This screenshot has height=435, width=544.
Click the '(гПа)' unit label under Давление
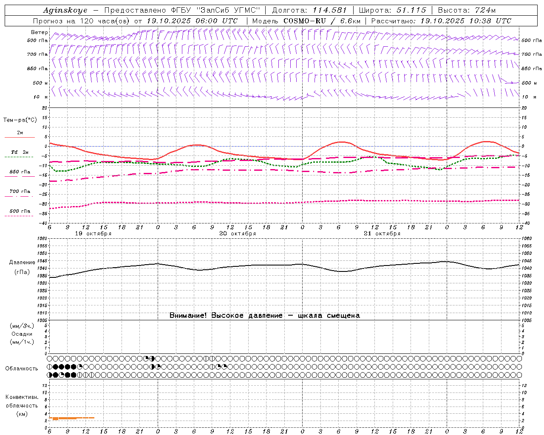(x=22, y=272)
